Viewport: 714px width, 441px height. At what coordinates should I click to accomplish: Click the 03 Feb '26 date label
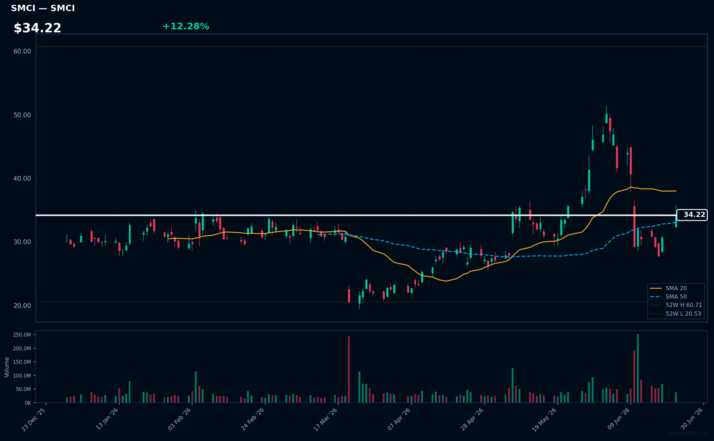[180, 419]
